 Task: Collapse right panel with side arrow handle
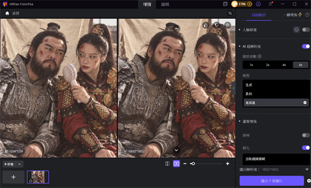pyautogui.click(x=234, y=88)
